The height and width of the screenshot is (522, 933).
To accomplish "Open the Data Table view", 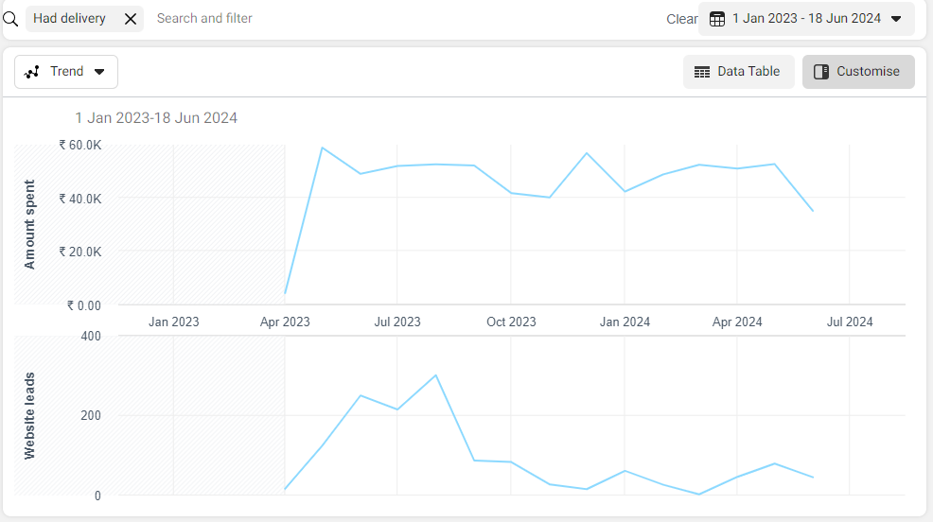I will [737, 72].
